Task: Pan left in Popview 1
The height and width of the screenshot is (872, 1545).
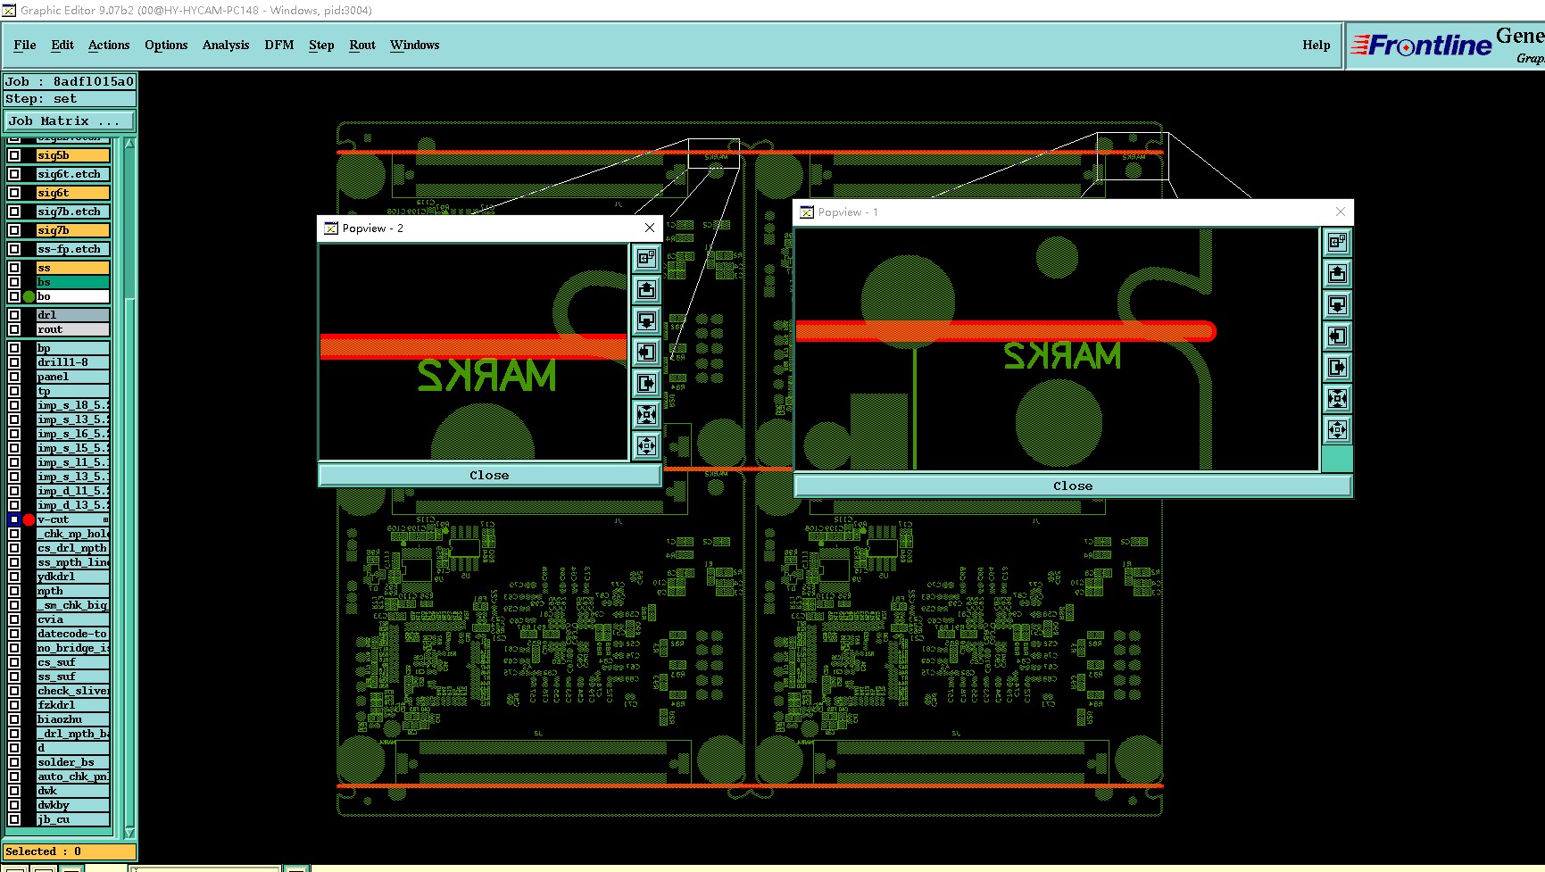Action: [x=1337, y=336]
